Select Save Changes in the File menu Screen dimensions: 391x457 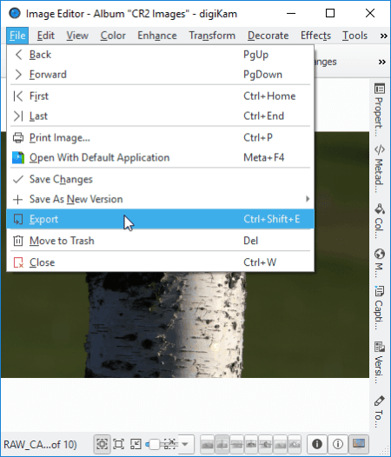[161, 179]
